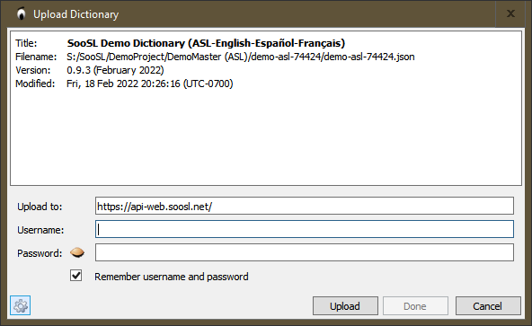The width and height of the screenshot is (532, 326).
Task: Open settings with the gear icon
Action: click(x=20, y=305)
